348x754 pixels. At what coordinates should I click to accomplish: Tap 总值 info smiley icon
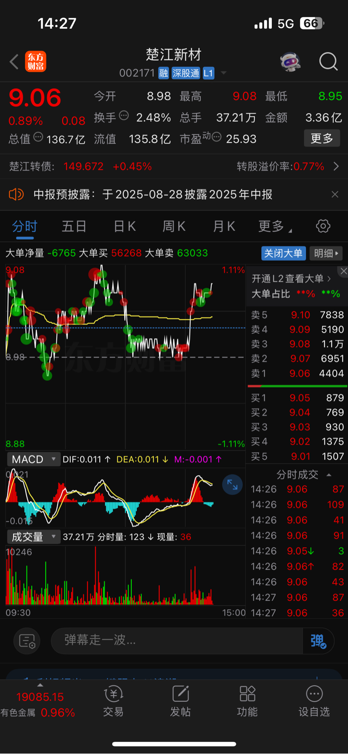(x=39, y=136)
